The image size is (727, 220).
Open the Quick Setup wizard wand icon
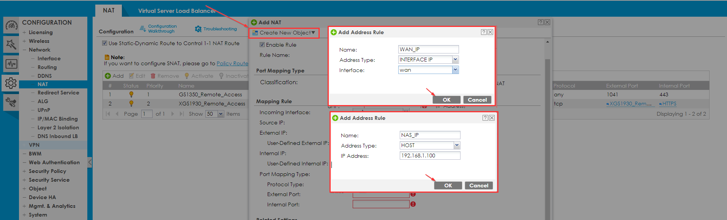(x=11, y=44)
